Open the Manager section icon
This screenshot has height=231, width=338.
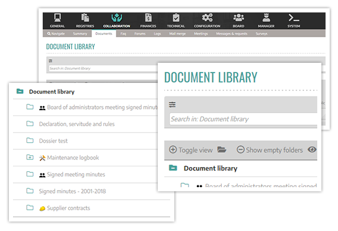pyautogui.click(x=266, y=18)
